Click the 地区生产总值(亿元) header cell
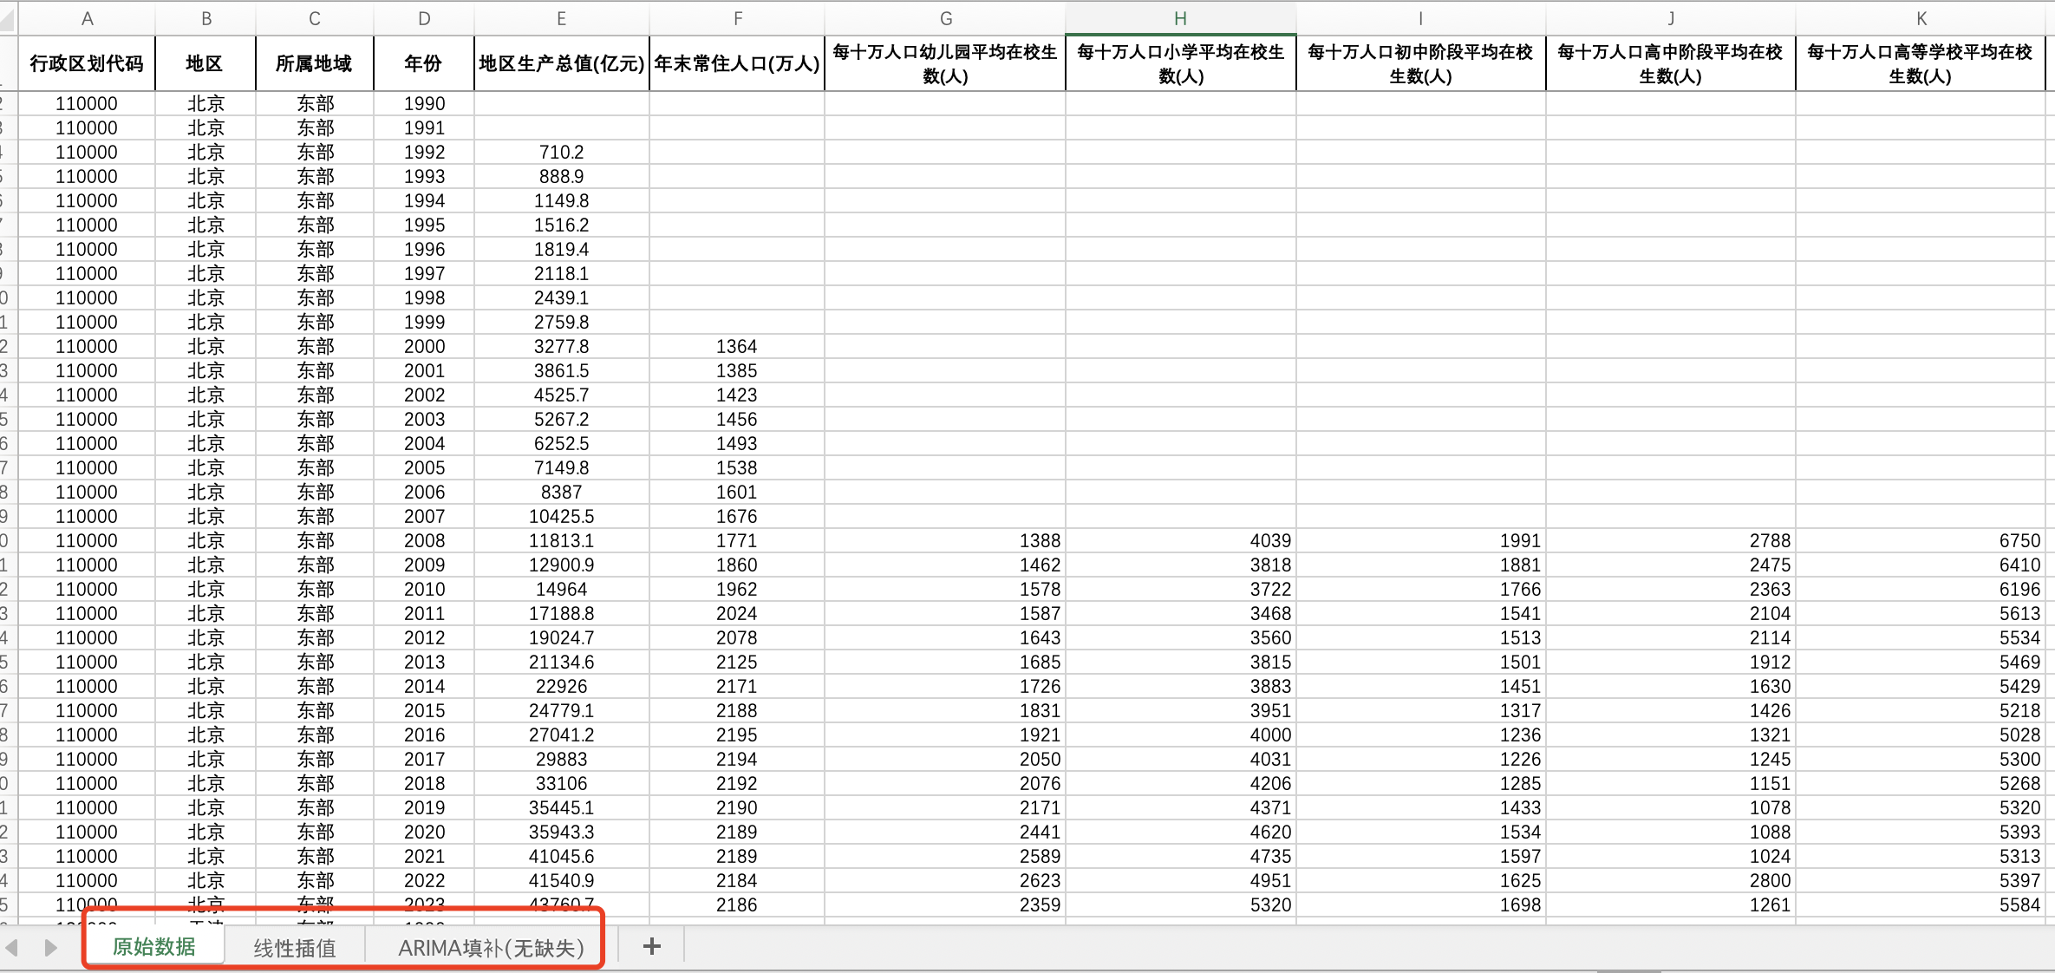The width and height of the screenshot is (2055, 973). (x=561, y=63)
